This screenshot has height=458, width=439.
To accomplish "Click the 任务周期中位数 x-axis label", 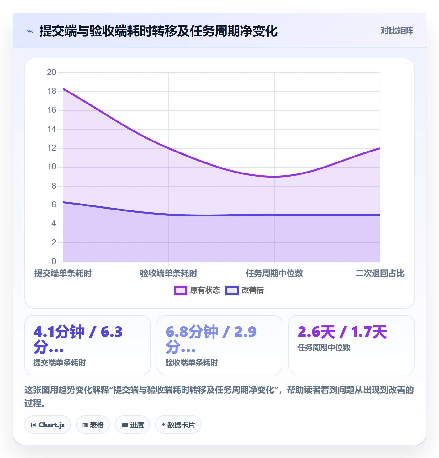I will click(x=274, y=274).
